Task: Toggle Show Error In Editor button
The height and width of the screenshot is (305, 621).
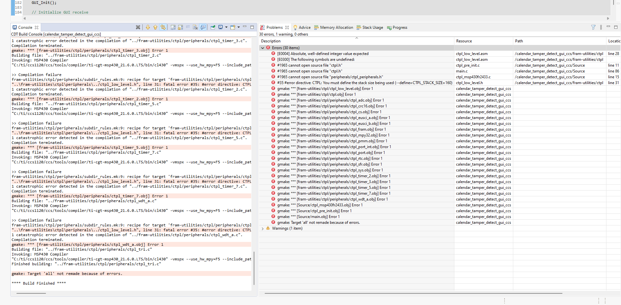Action: click(x=163, y=27)
